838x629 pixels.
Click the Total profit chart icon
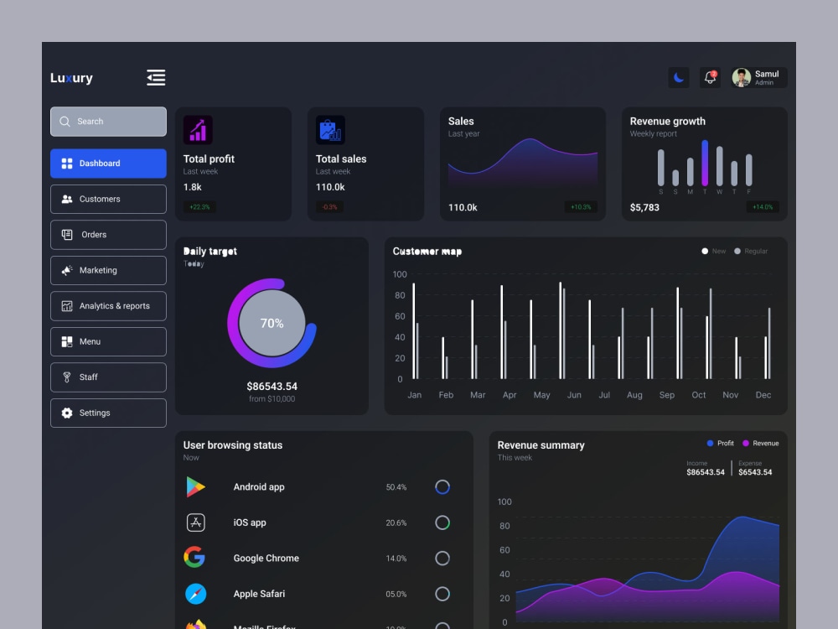197,129
